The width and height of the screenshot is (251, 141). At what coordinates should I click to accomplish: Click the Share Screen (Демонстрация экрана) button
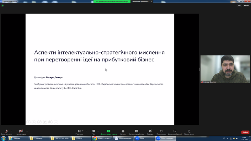click(109, 132)
